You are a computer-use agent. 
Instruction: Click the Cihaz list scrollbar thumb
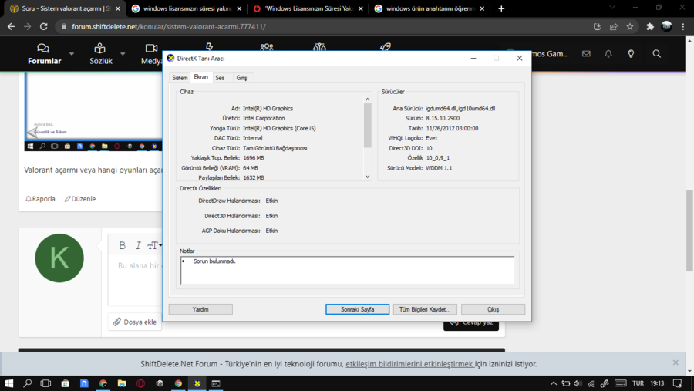[x=367, y=125]
